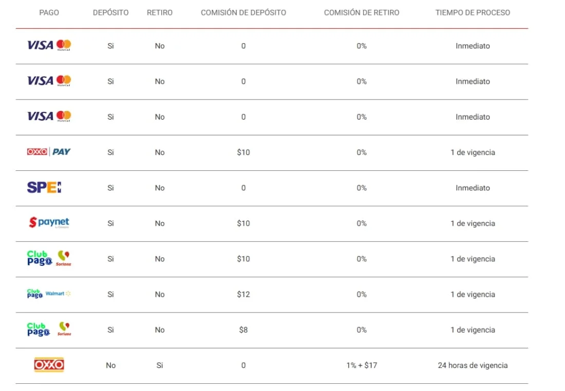Click the COMISIÓN DE RETIRO header
The height and width of the screenshot is (391, 565).
(361, 12)
